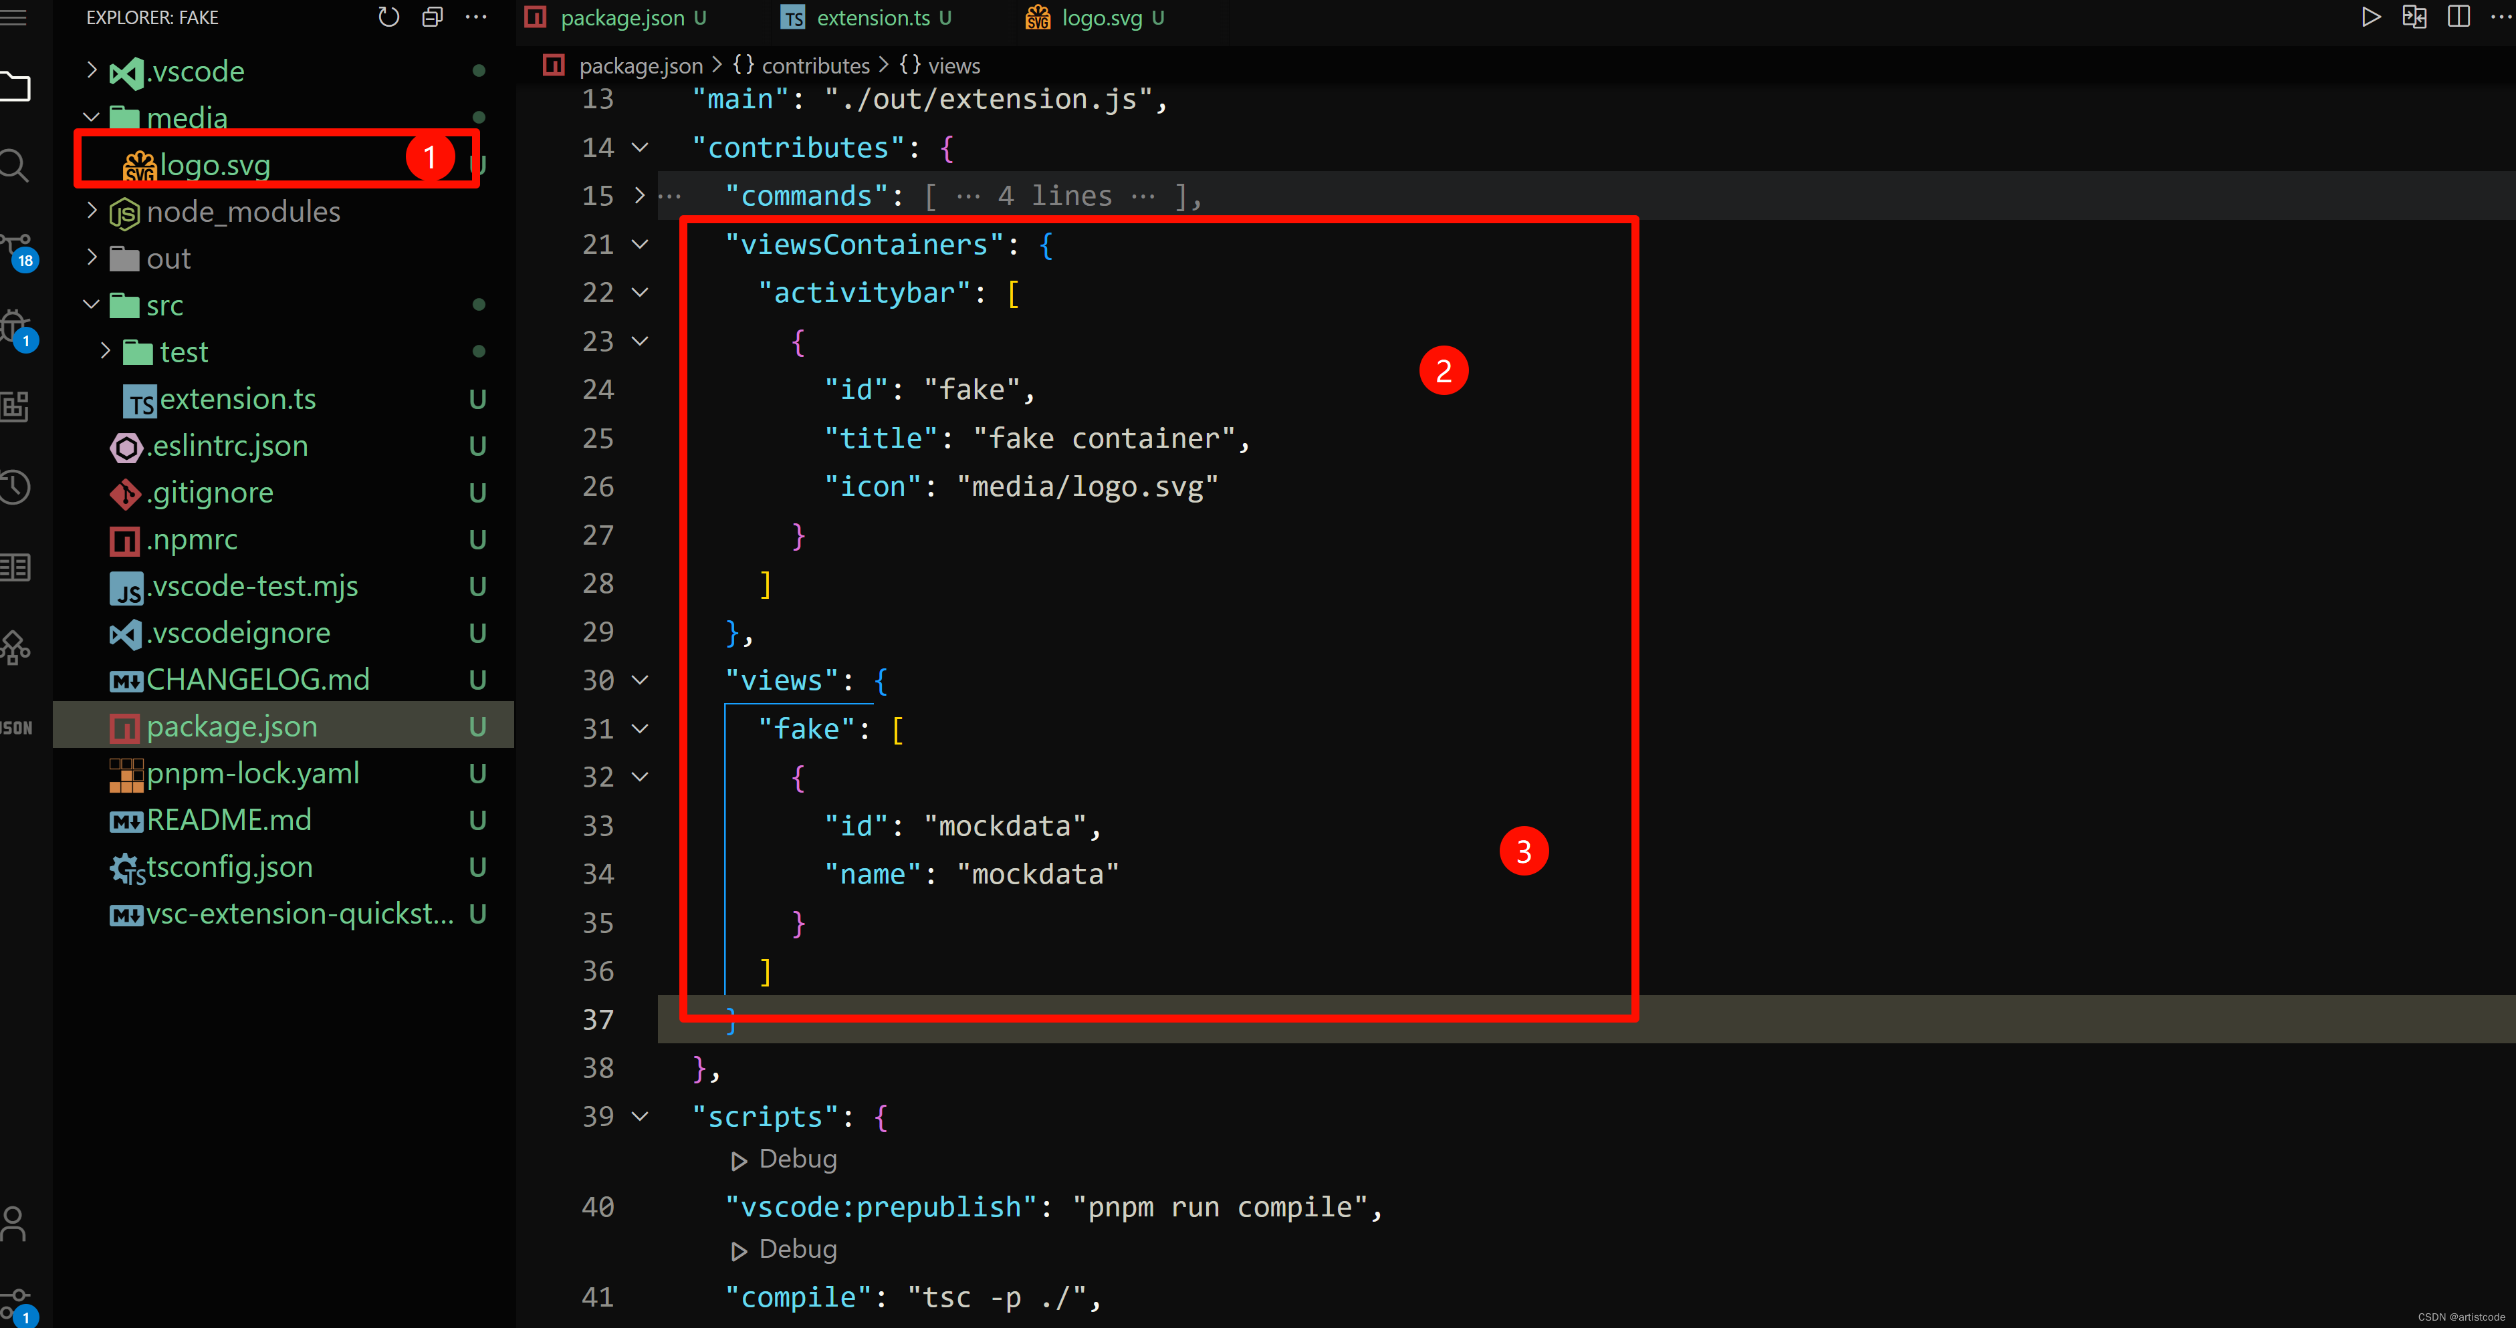Open .vscode-test.mjs file
Image resolution: width=2516 pixels, height=1328 pixels.
tap(283, 586)
